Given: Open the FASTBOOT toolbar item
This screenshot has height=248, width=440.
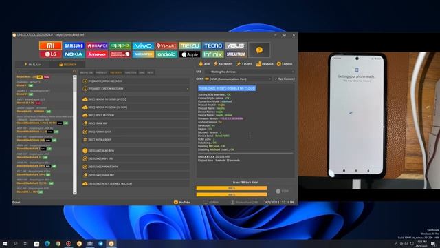Looking at the screenshot, I should point(223,64).
